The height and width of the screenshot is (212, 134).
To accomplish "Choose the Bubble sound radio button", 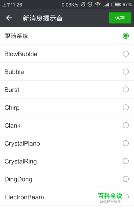I will (x=126, y=72).
